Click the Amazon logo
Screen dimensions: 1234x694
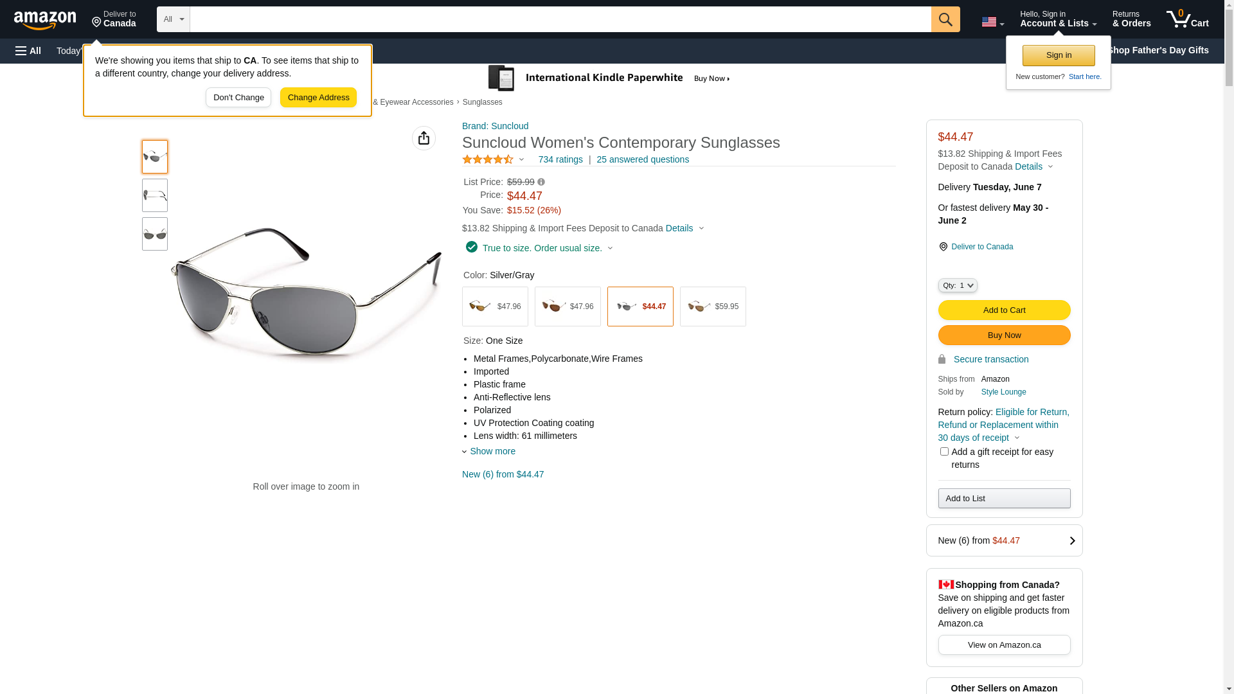pyautogui.click(x=45, y=21)
